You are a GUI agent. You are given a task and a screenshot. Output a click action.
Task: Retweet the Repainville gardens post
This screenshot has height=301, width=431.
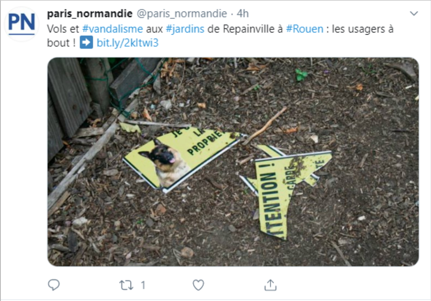click(x=126, y=285)
